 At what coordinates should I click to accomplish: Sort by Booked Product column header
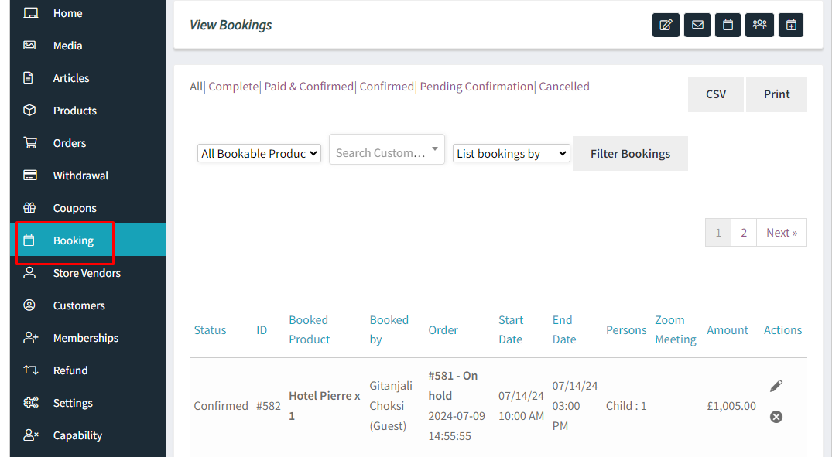coord(310,329)
